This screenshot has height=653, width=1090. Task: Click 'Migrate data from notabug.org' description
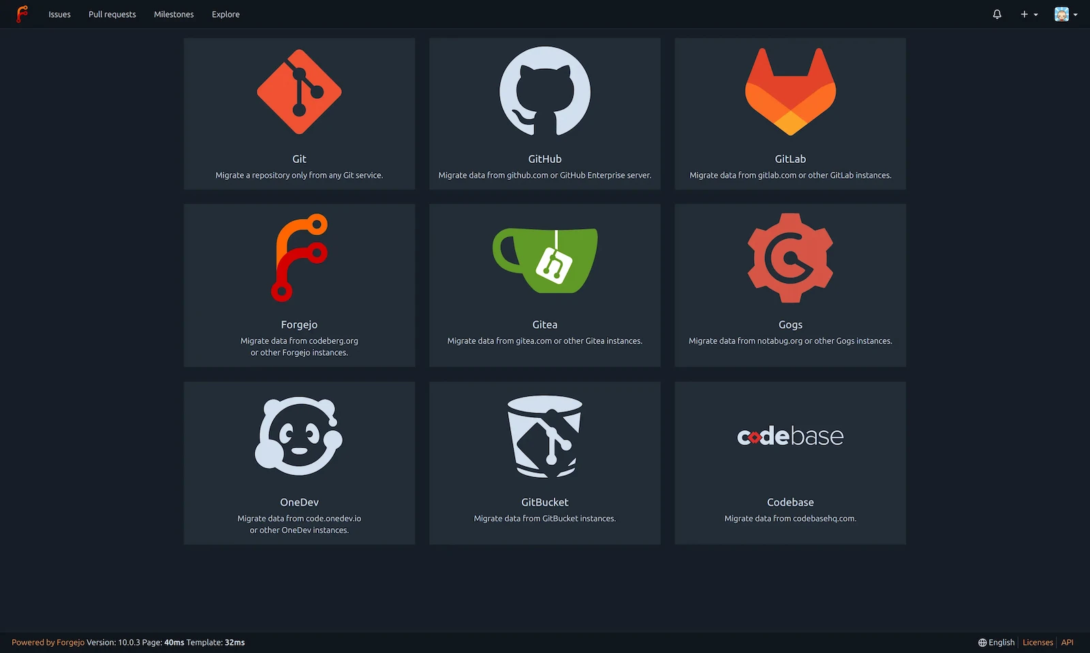coord(790,341)
